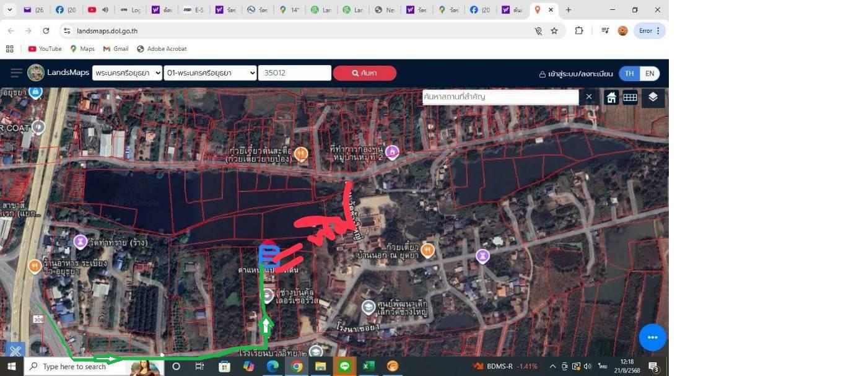Bookmark this page with the star icon
This screenshot has height=376, width=846.
tap(554, 30)
